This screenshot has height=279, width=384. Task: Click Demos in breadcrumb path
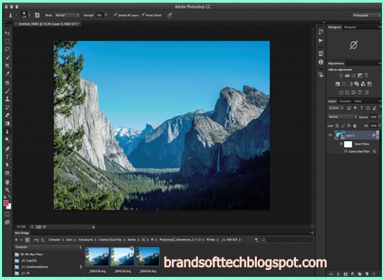[132, 240]
